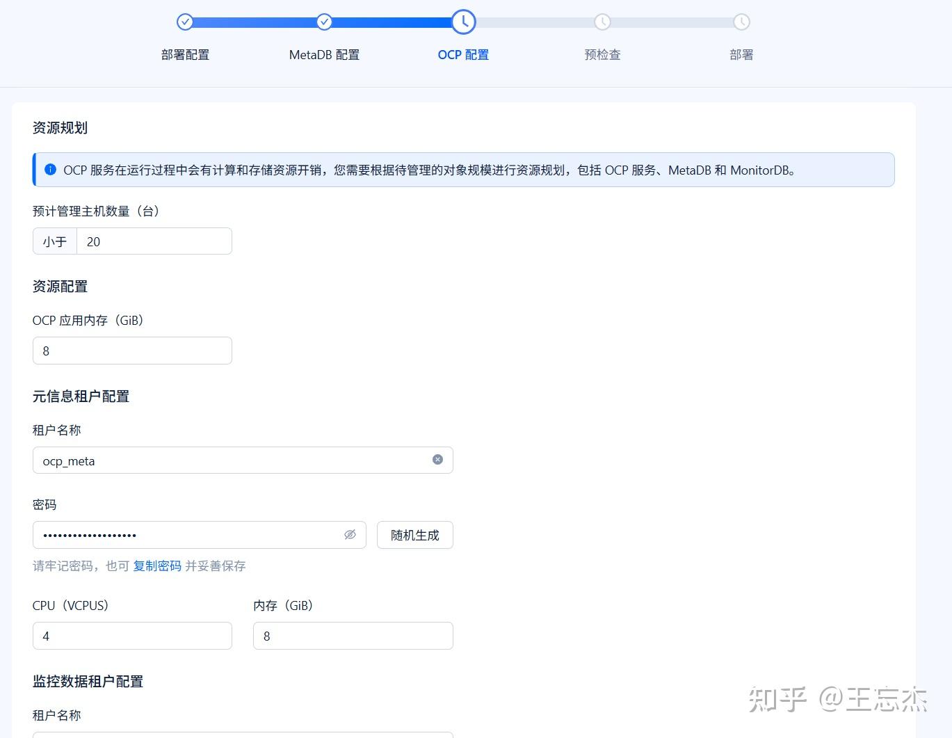Toggle password visibility with the eye icon
The width and height of the screenshot is (952, 738).
[350, 534]
